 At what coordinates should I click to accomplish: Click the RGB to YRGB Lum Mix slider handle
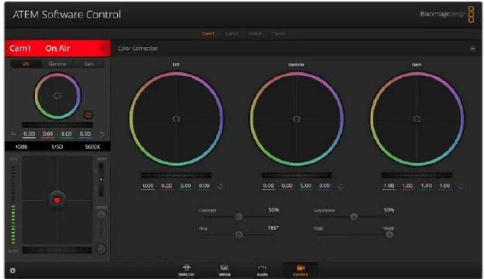tap(390, 235)
